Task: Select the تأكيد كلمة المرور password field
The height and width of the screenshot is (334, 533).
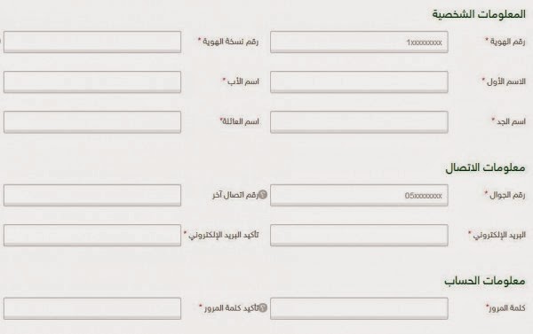Action: coord(92,308)
